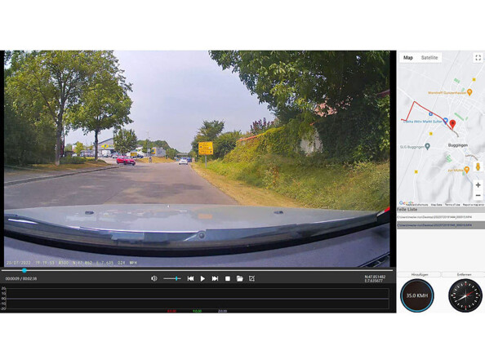Open map Keyboard shortcuts link
Screen dimensions: 485x364
click(x=417, y=205)
